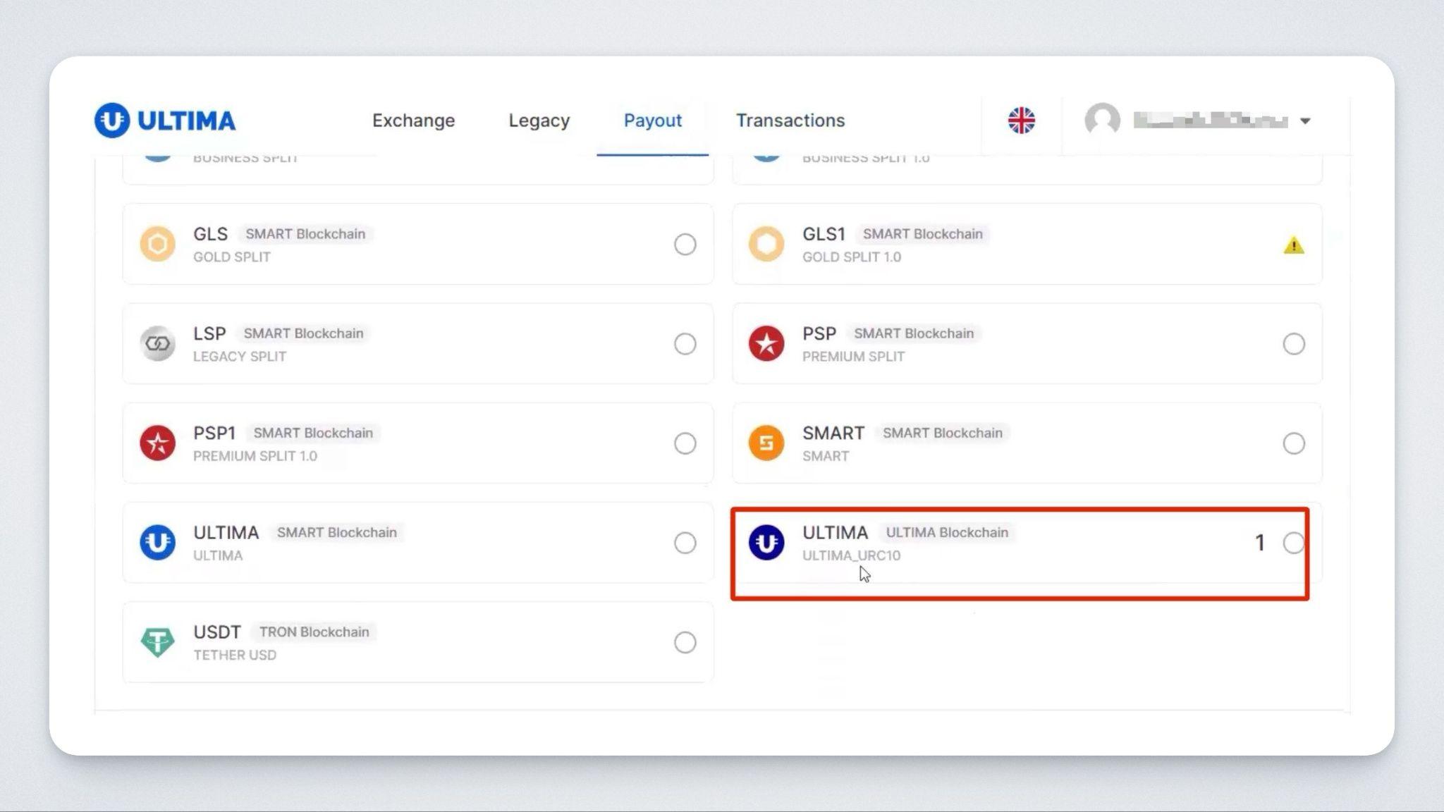Click the PSP Premium Split star icon
The image size is (1444, 812).
[x=766, y=344]
